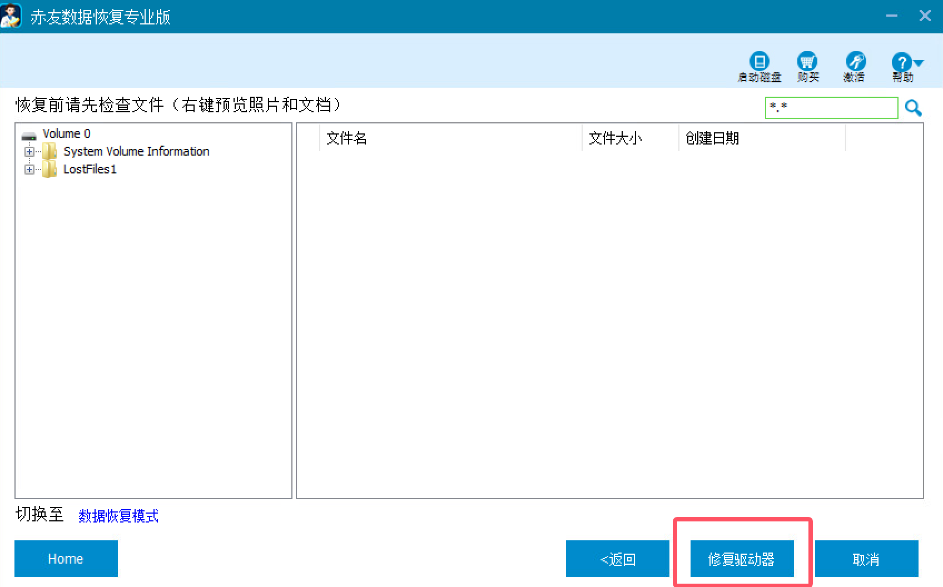Click the Volume 0 drive icon

point(28,135)
